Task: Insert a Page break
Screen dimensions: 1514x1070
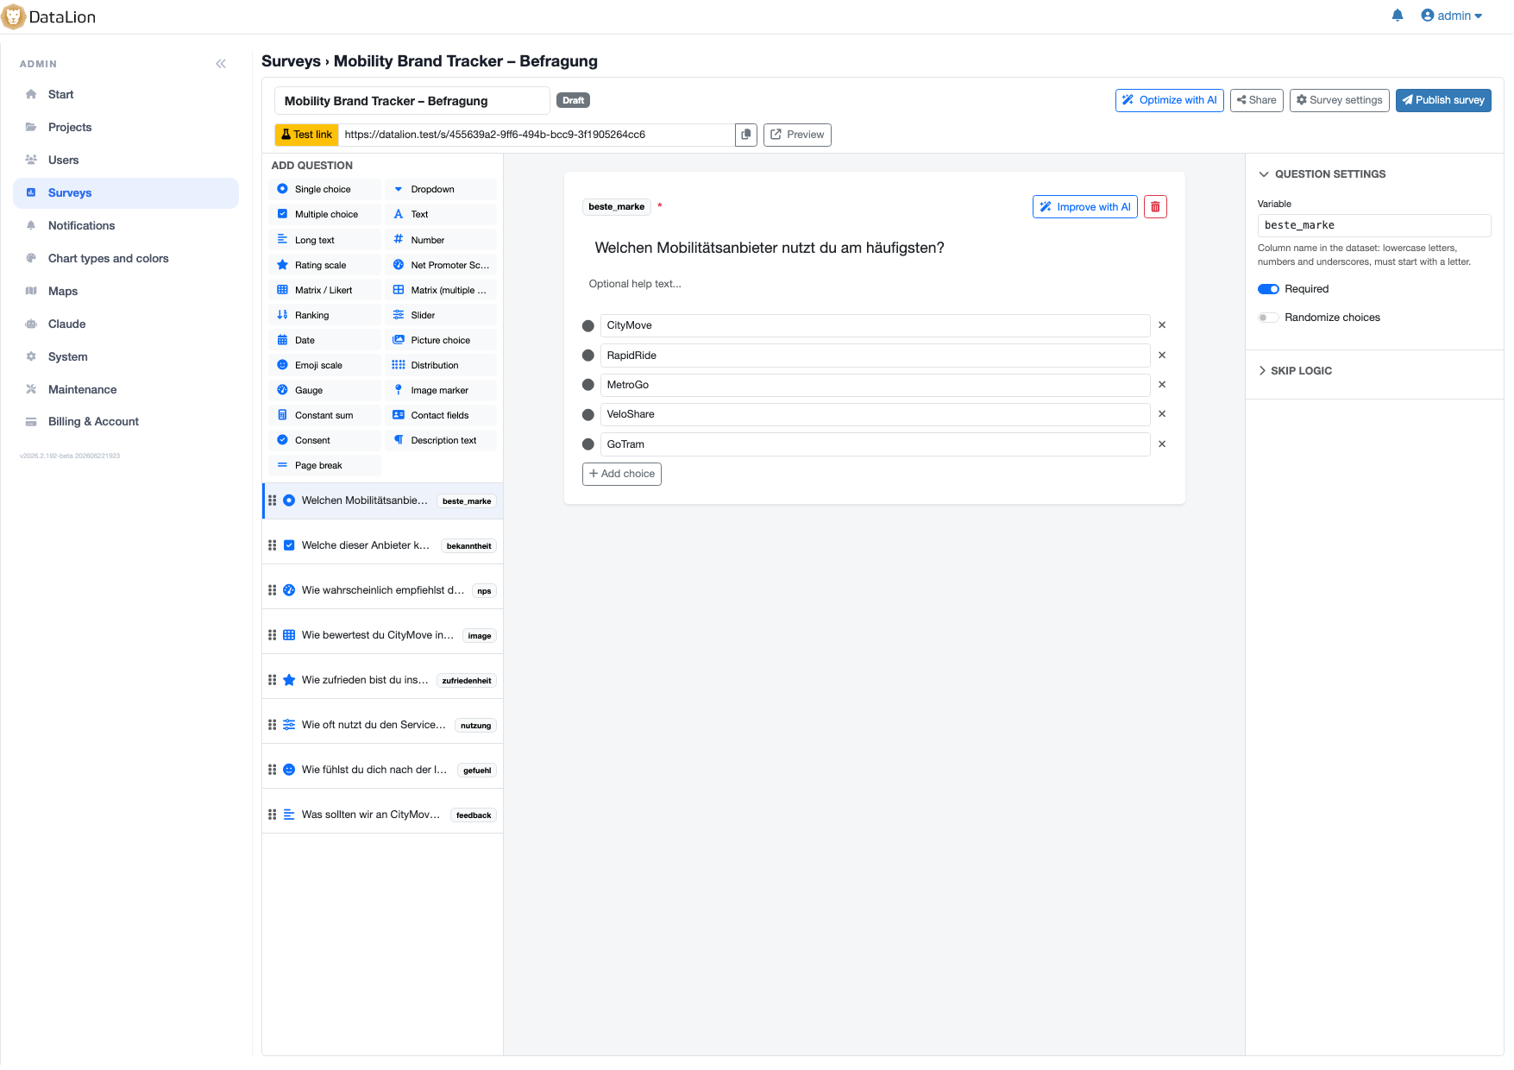Action: tap(325, 465)
